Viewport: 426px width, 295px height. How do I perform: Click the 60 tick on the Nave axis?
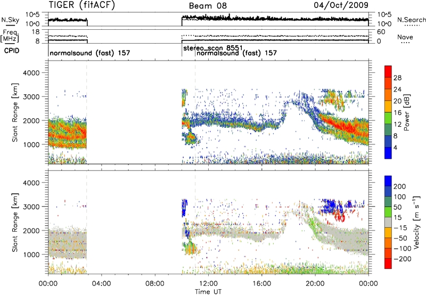pos(381,32)
